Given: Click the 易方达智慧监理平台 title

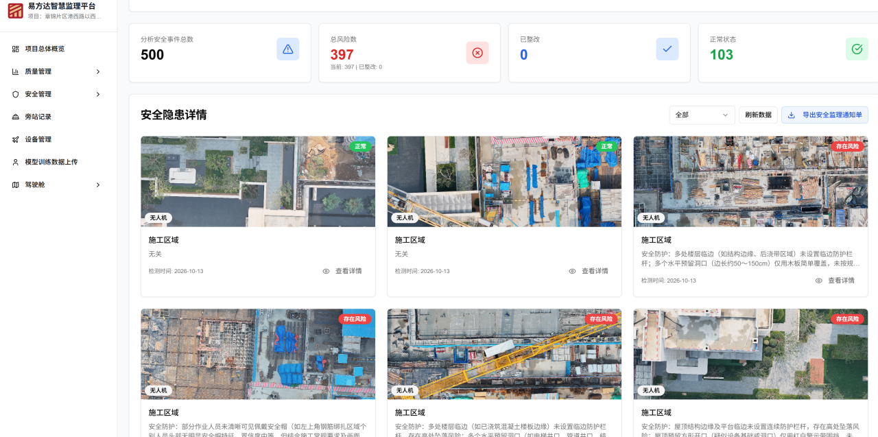Looking at the screenshot, I should pyautogui.click(x=62, y=6).
